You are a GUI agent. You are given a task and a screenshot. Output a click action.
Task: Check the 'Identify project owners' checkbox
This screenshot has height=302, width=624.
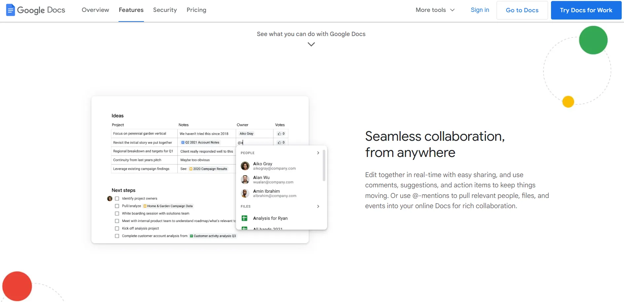[x=117, y=199]
